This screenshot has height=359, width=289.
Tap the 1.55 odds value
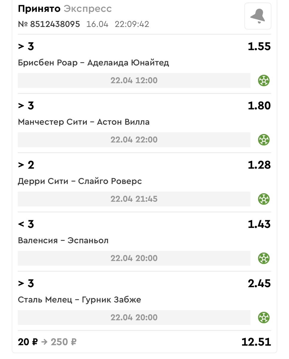pyautogui.click(x=259, y=47)
